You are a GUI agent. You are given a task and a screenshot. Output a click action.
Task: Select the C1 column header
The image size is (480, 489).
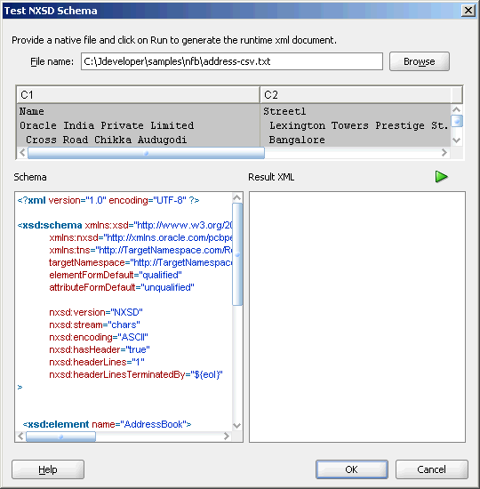click(x=138, y=95)
